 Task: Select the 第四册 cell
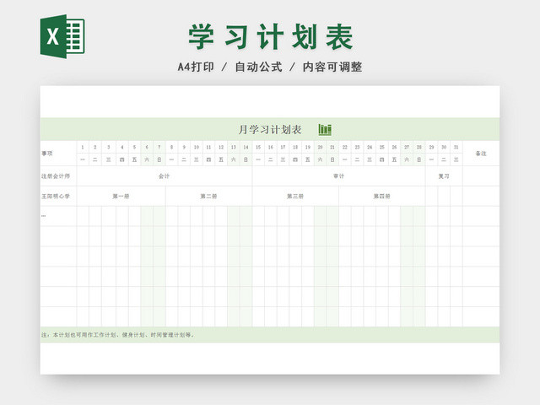382,196
